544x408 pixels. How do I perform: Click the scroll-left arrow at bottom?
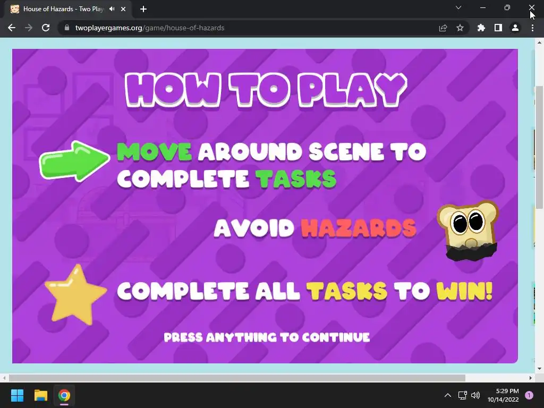pyautogui.click(x=4, y=378)
